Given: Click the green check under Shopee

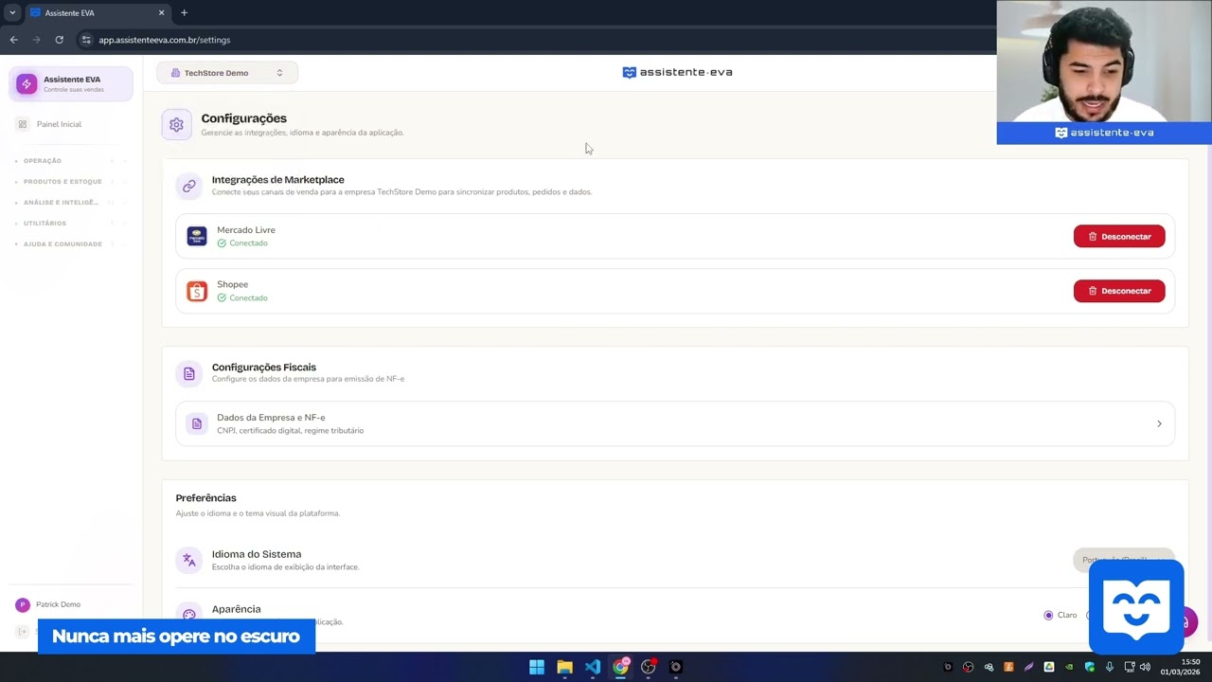Looking at the screenshot, I should pyautogui.click(x=222, y=297).
